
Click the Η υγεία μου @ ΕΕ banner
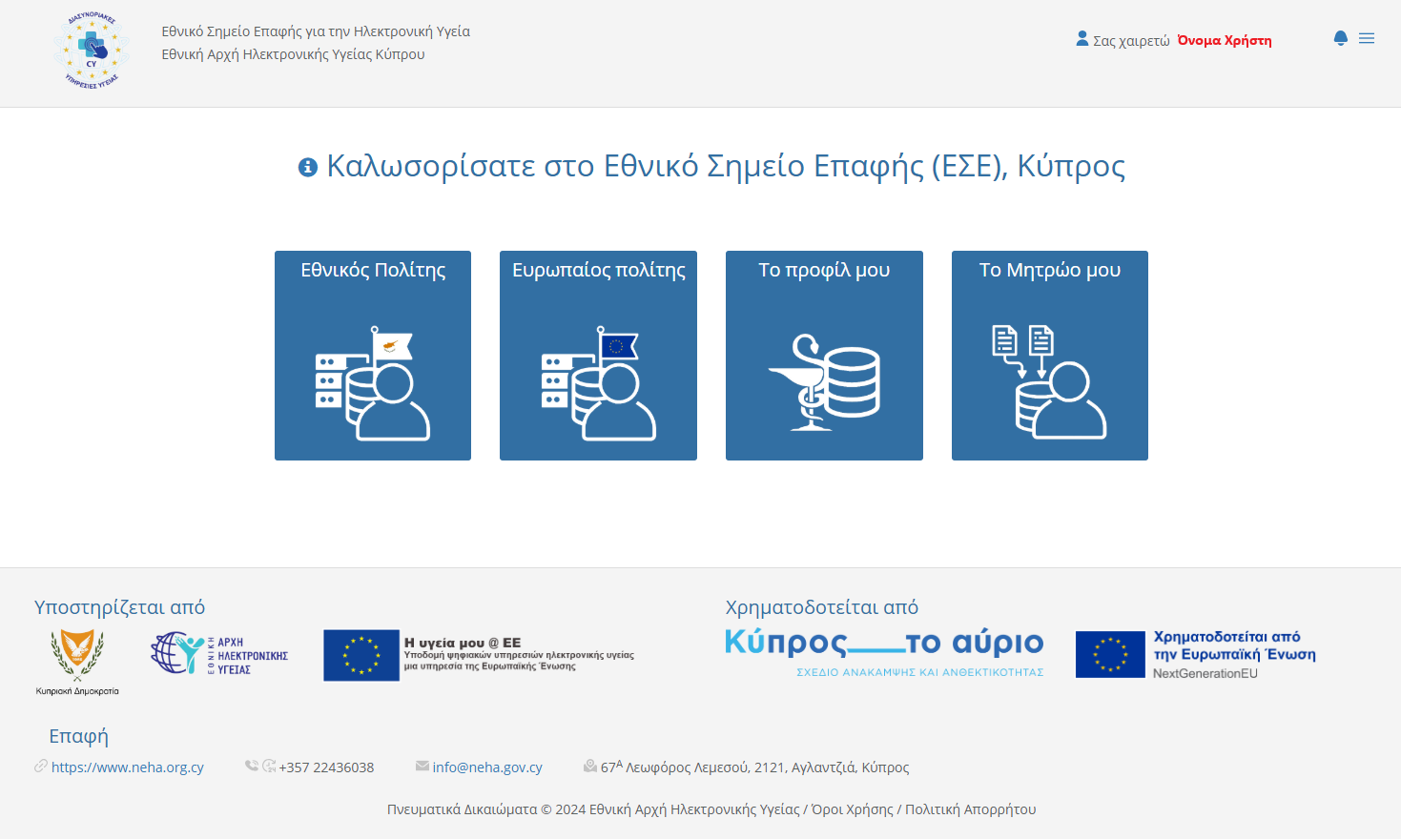tap(479, 655)
